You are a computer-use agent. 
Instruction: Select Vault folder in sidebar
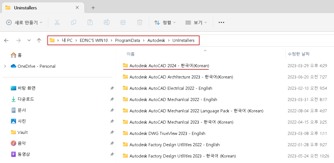(x=19, y=132)
